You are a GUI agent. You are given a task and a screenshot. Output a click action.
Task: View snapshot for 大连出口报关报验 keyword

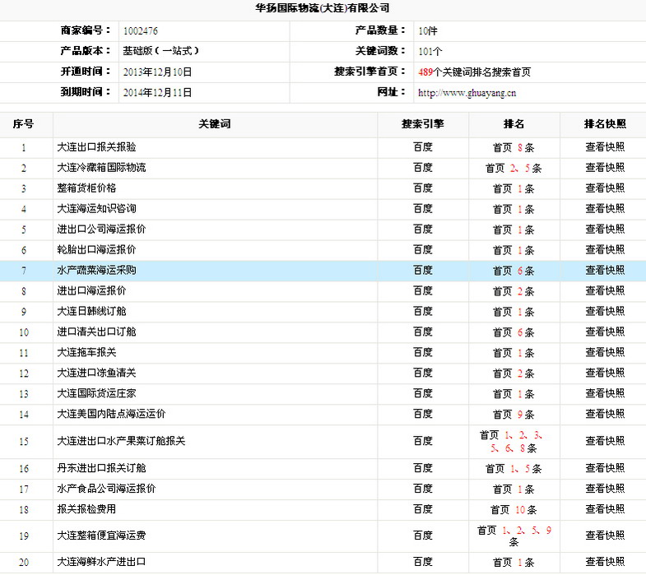coord(604,147)
